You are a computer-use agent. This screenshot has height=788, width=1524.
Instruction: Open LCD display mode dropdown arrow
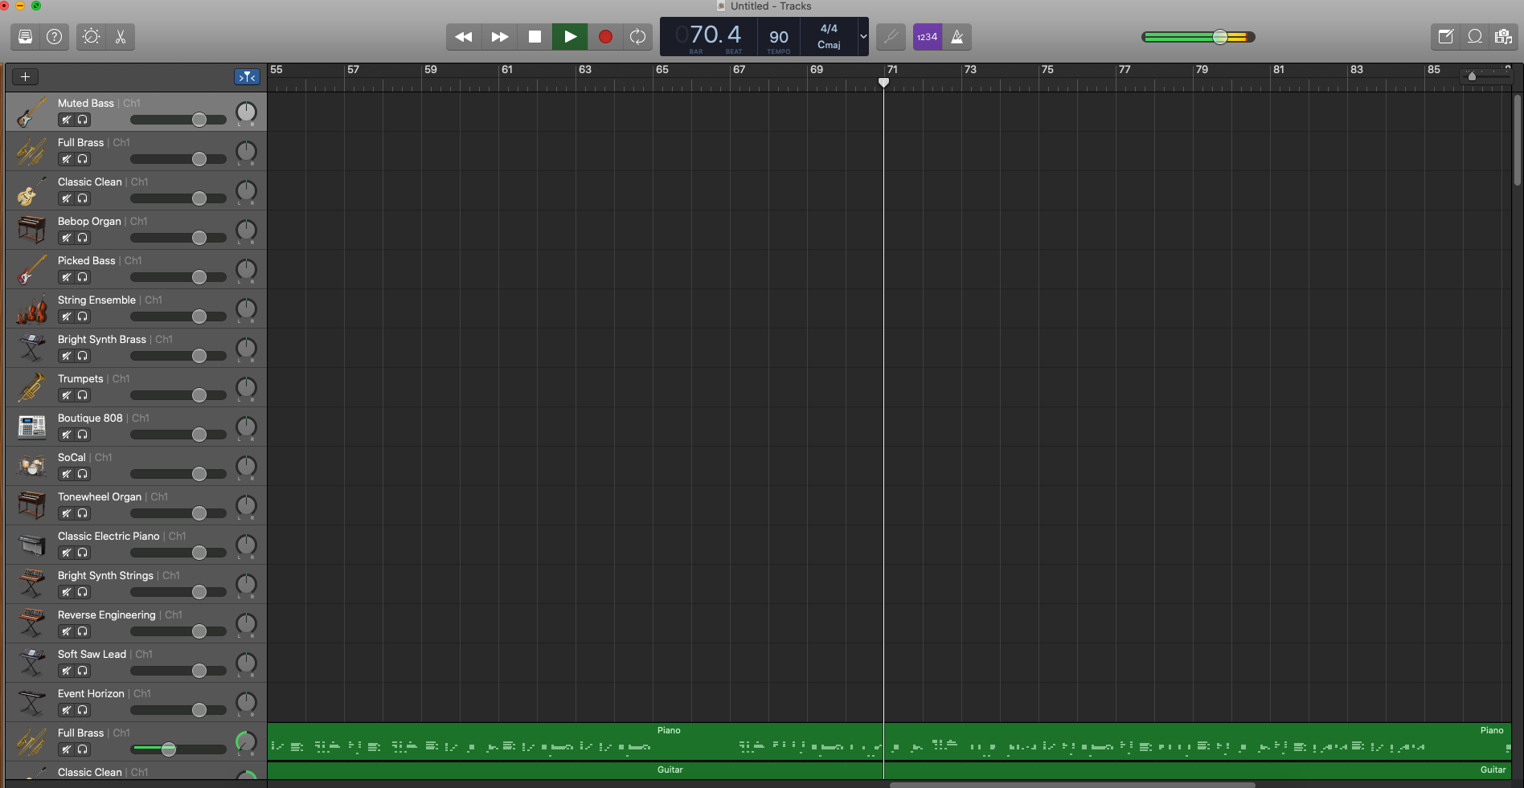click(x=863, y=37)
